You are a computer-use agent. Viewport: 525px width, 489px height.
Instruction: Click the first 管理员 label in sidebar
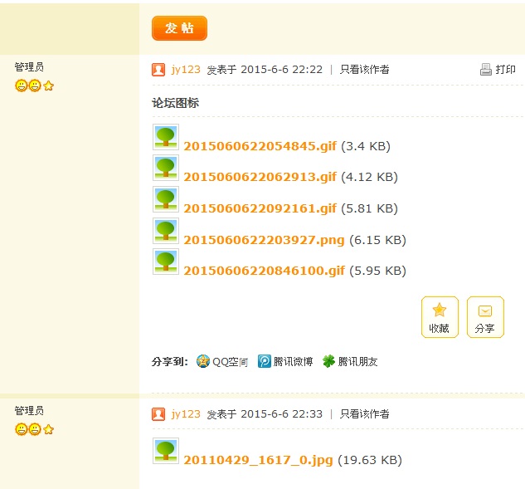point(29,67)
